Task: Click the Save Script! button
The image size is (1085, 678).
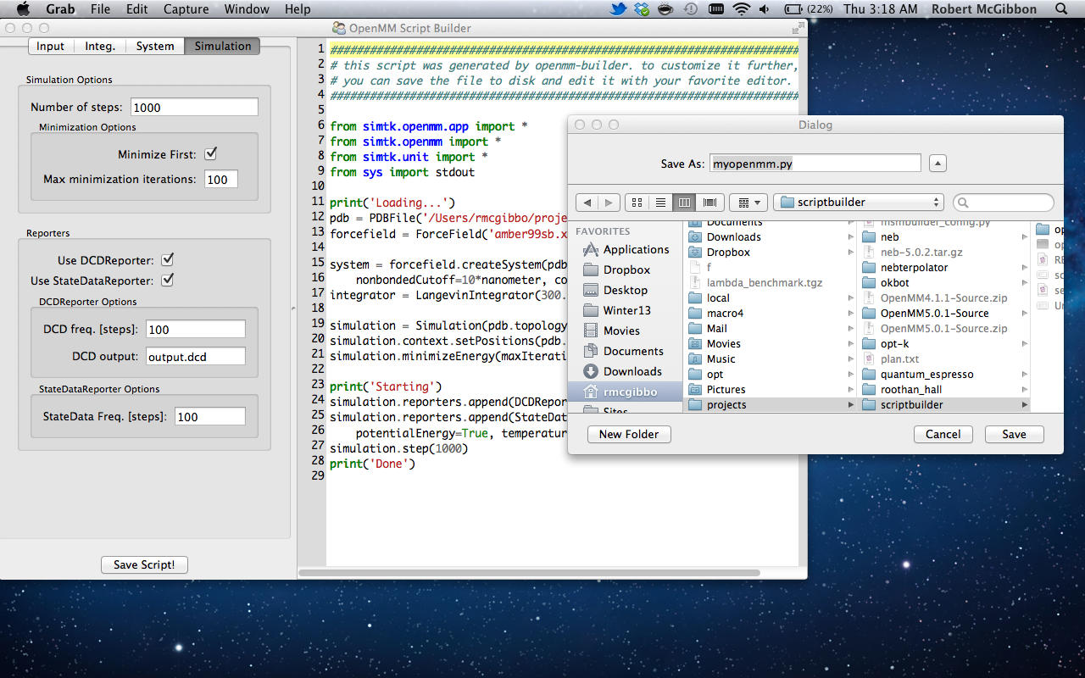Action: click(144, 564)
